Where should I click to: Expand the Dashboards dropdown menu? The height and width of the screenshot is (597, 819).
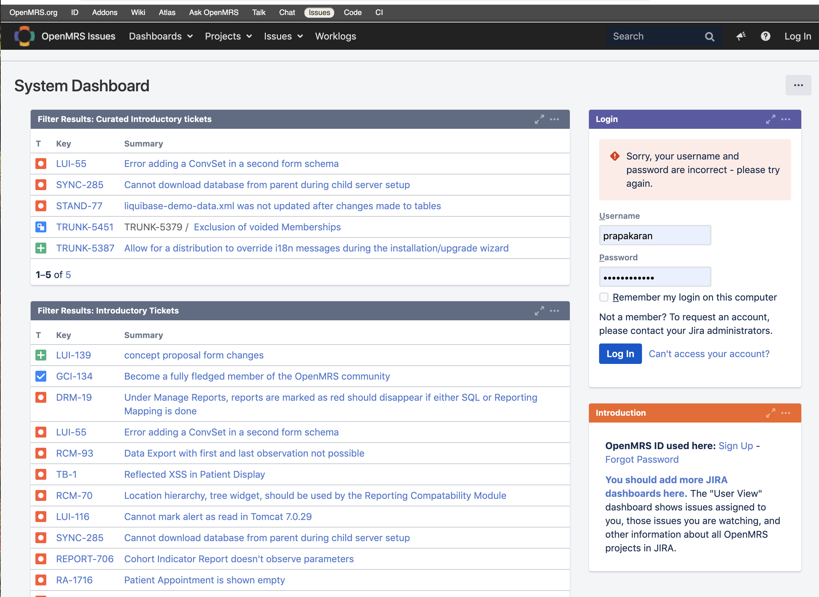pos(161,36)
